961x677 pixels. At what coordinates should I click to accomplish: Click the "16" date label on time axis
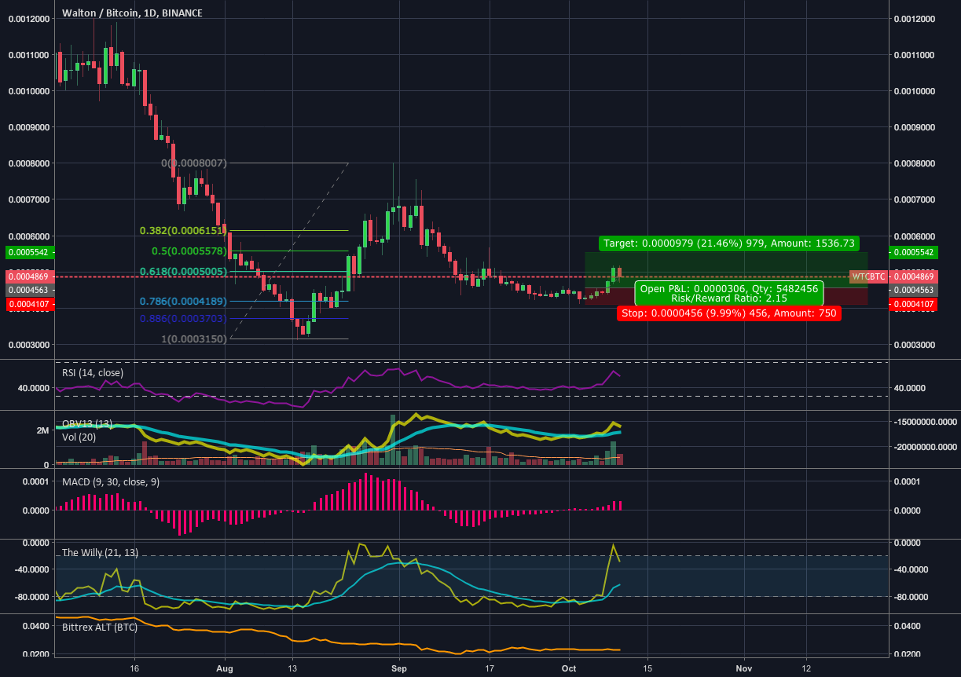pos(134,668)
